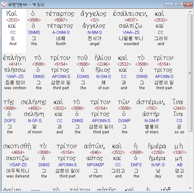Click the parsing code A-ONM-S

tap(61, 32)
